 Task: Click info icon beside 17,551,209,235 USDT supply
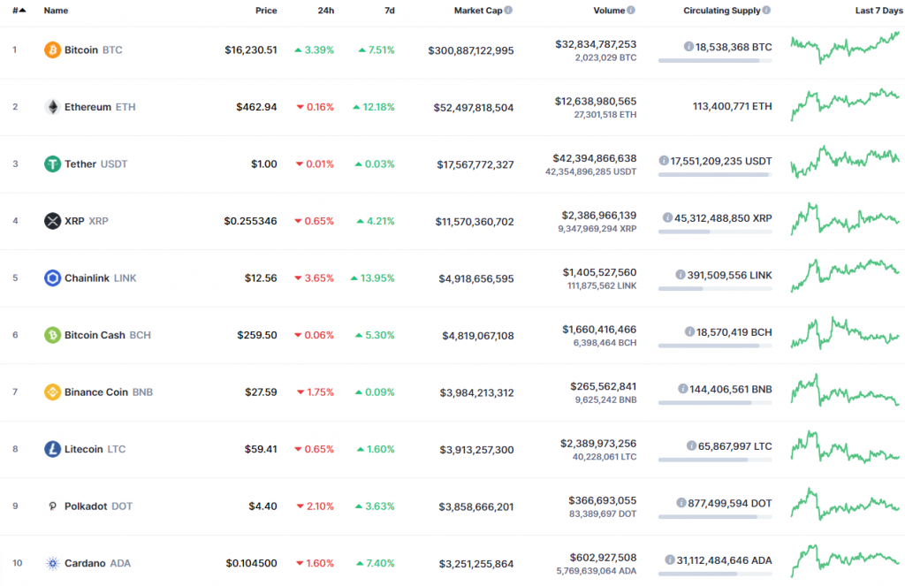pos(664,161)
